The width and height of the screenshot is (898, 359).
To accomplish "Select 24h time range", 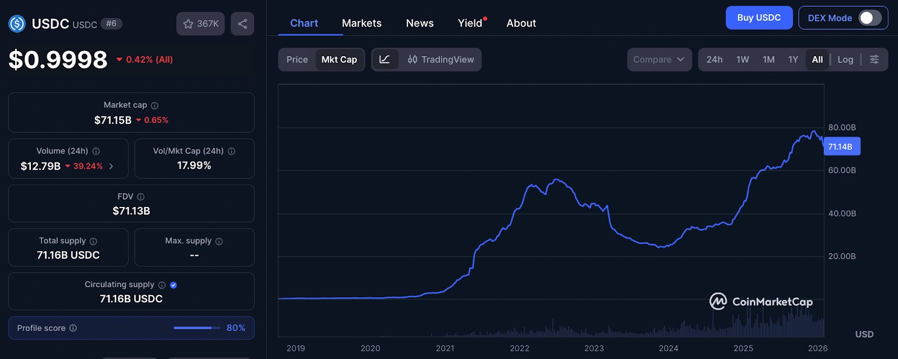I will 714,59.
